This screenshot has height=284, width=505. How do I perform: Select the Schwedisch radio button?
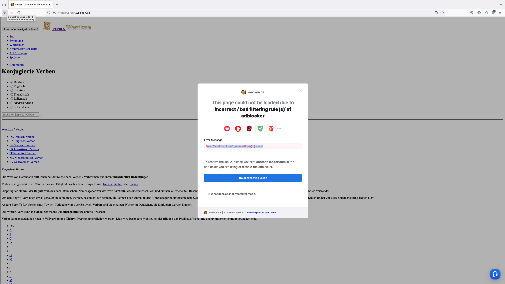click(12, 107)
